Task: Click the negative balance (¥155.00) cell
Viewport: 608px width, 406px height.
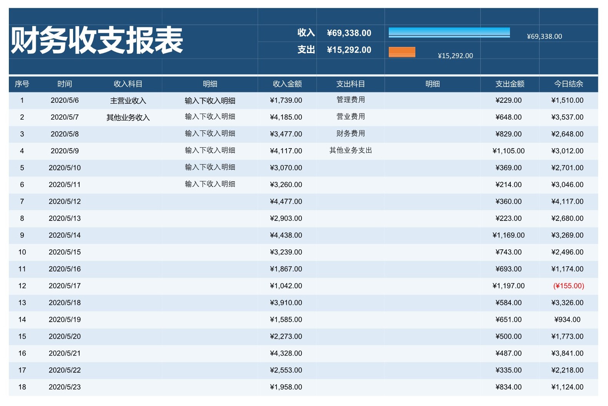Action: point(568,286)
